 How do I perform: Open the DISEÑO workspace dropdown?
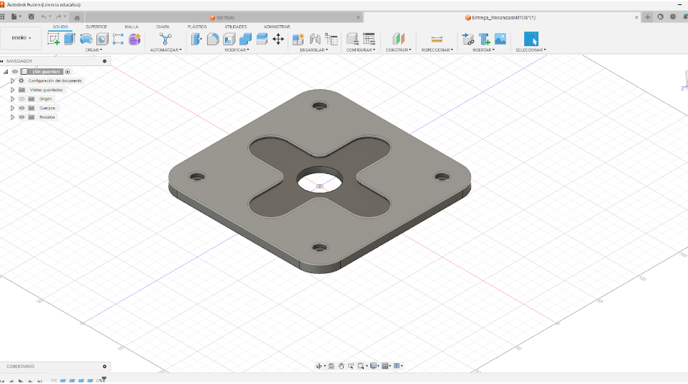click(21, 37)
